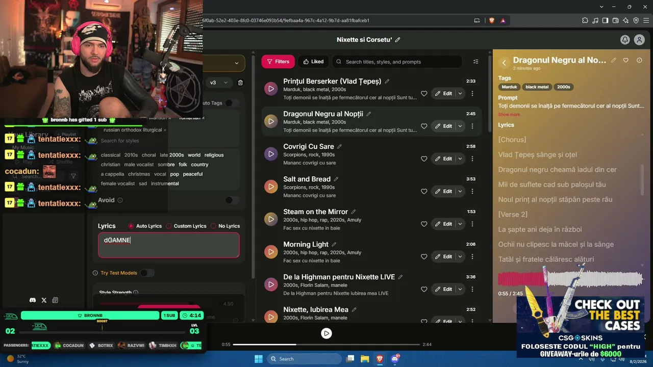Edit title of De la Highman pentru Nixette LIVE

pyautogui.click(x=400, y=277)
